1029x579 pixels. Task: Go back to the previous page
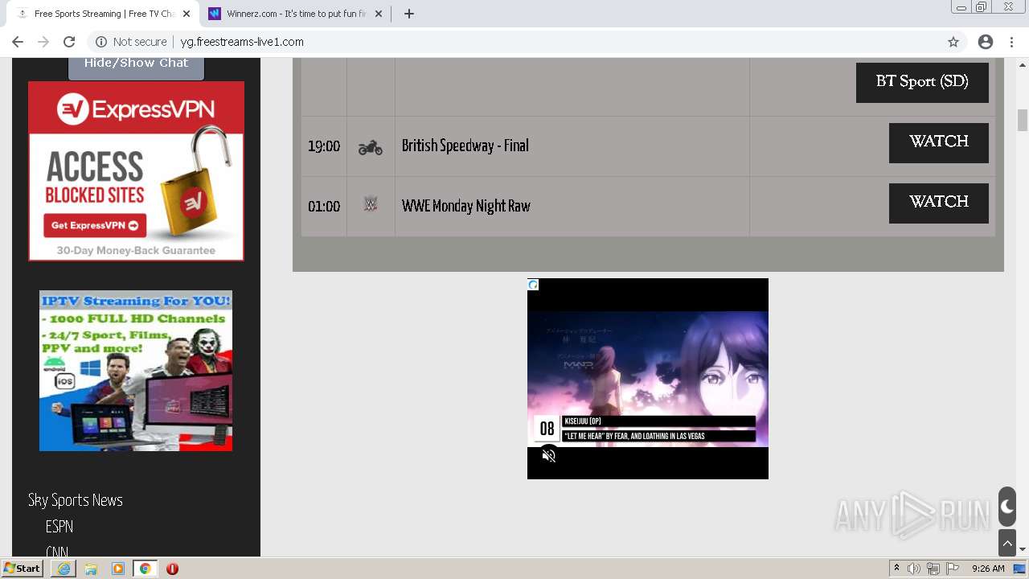click(18, 42)
